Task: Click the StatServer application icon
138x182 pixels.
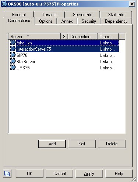Action: [13, 61]
